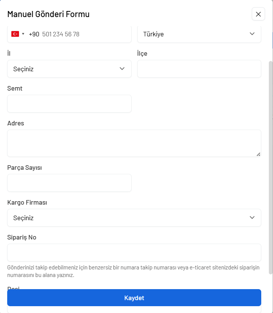Viewport: 273px width, 313px height.
Task: Click the form's vertical scrollbar
Action: tap(270, 167)
